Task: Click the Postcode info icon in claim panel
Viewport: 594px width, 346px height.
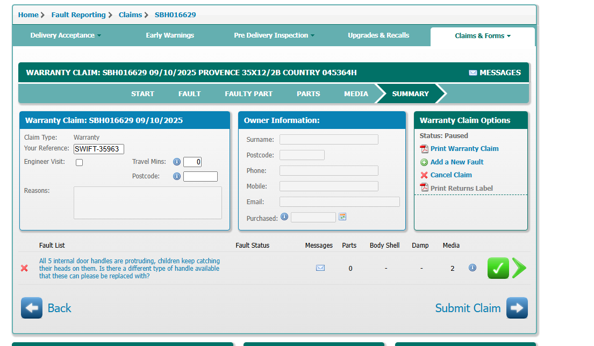Action: [x=176, y=176]
